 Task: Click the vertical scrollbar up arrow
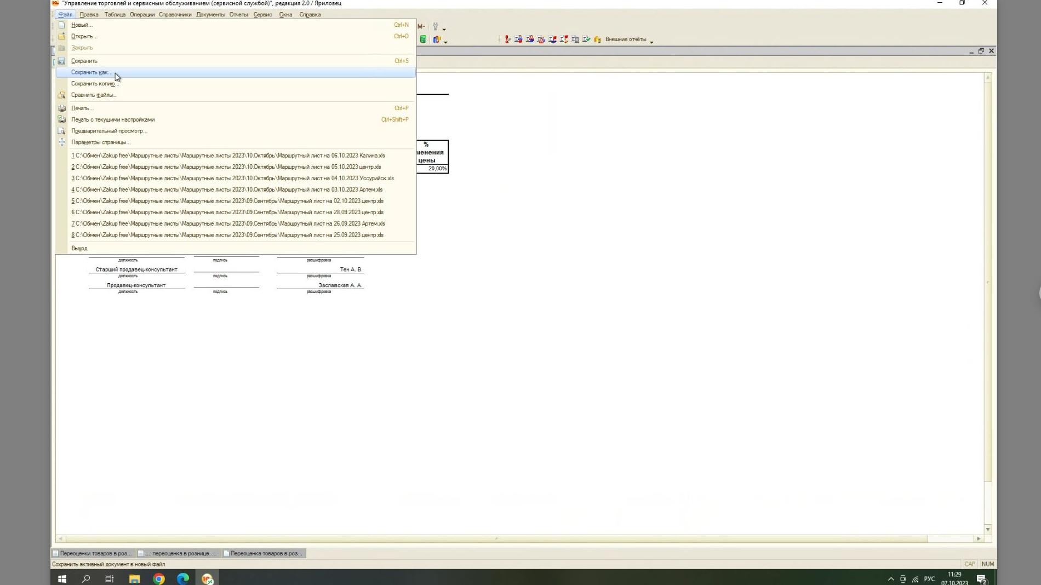click(x=988, y=78)
